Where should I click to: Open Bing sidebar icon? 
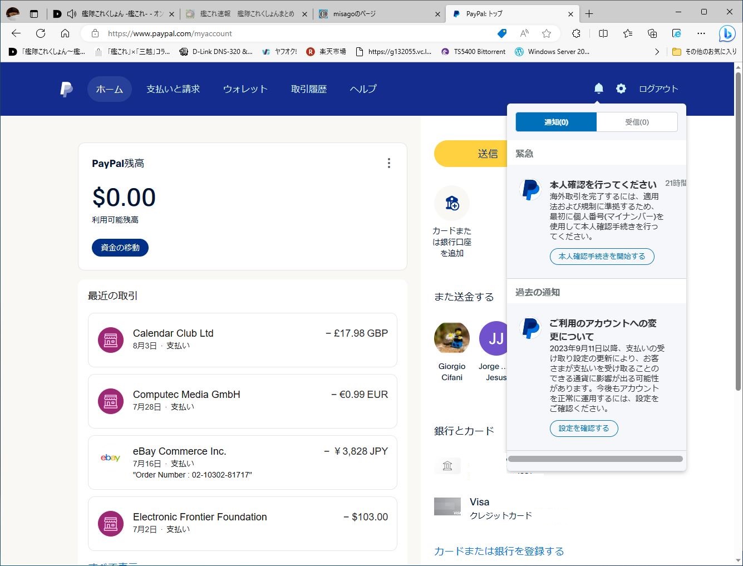(727, 34)
